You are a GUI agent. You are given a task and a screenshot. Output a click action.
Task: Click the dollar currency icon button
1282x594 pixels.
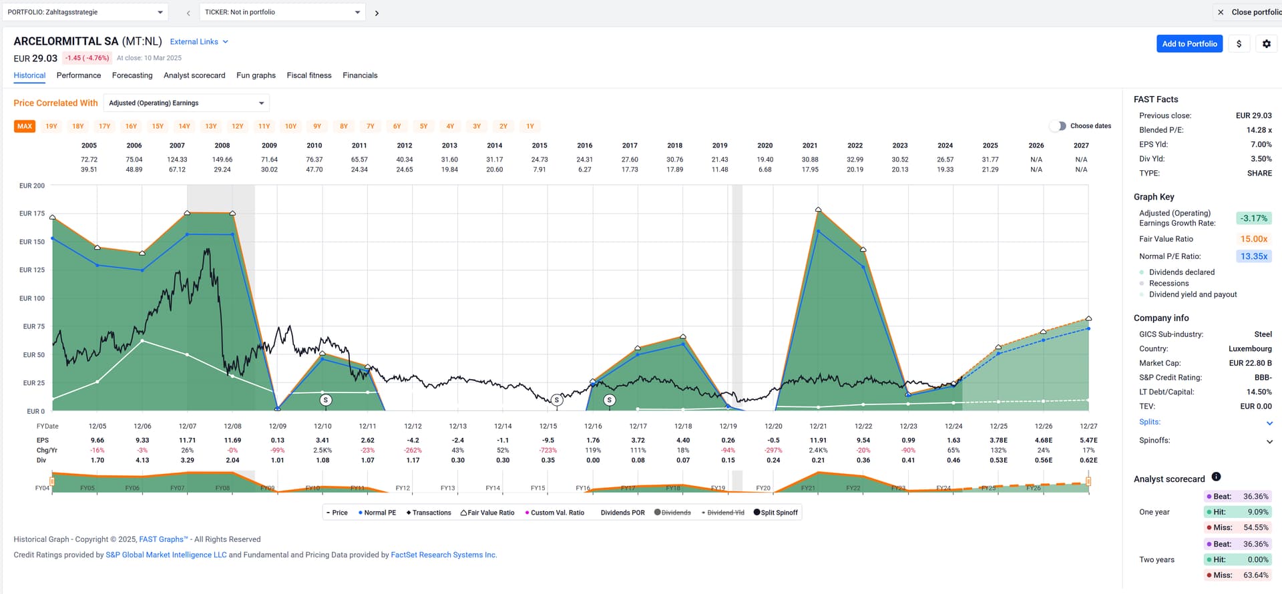point(1239,44)
